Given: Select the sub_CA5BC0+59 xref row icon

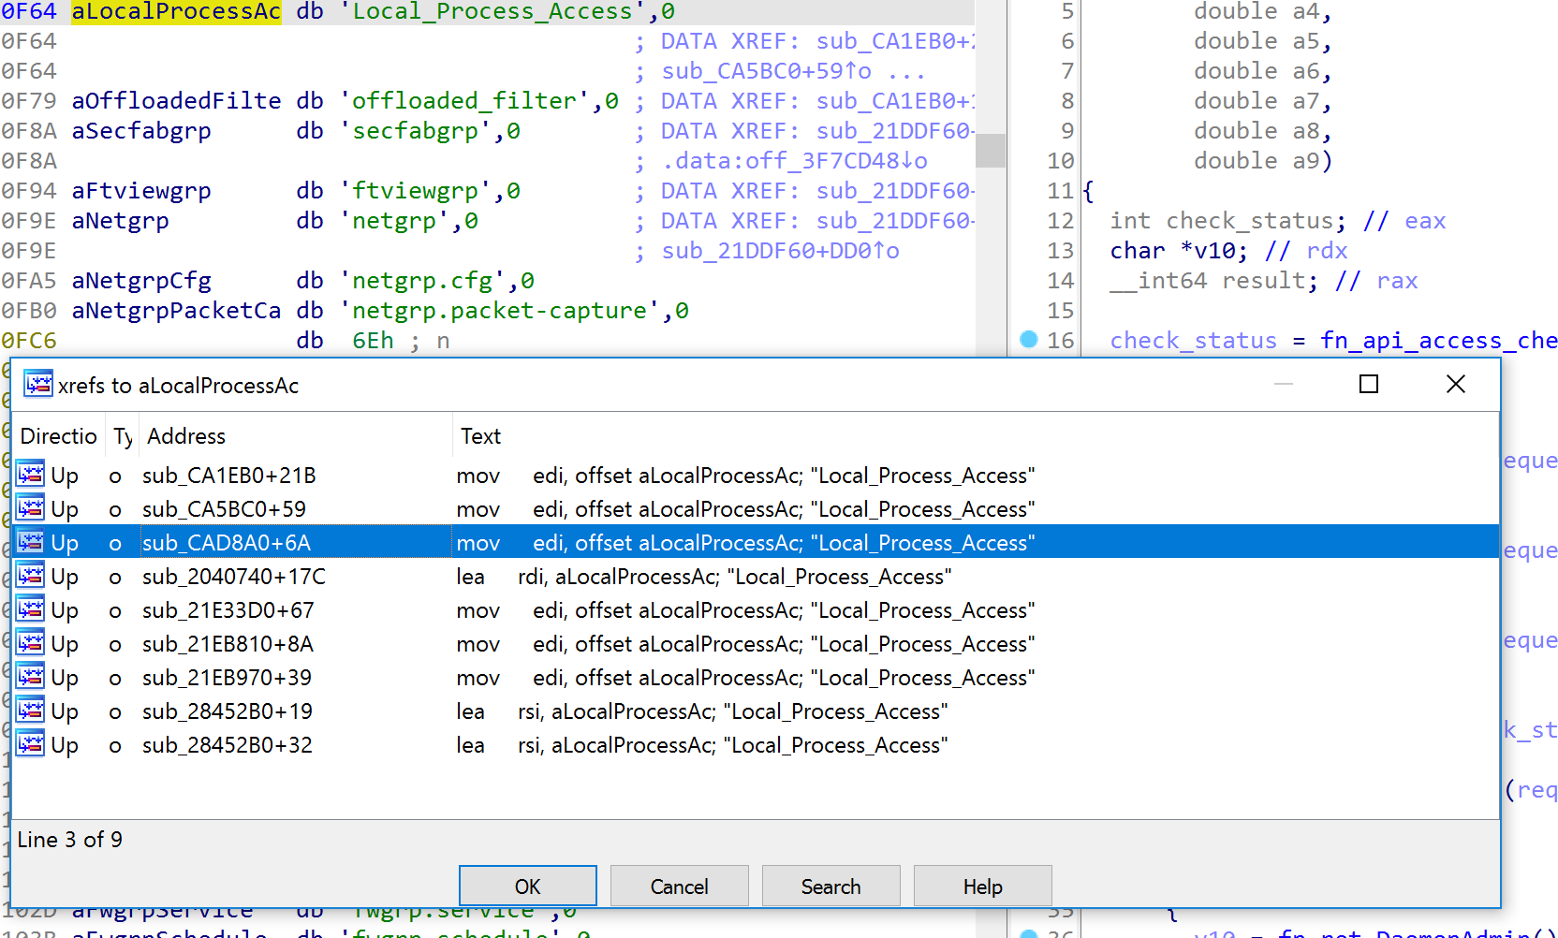Looking at the screenshot, I should (30, 508).
